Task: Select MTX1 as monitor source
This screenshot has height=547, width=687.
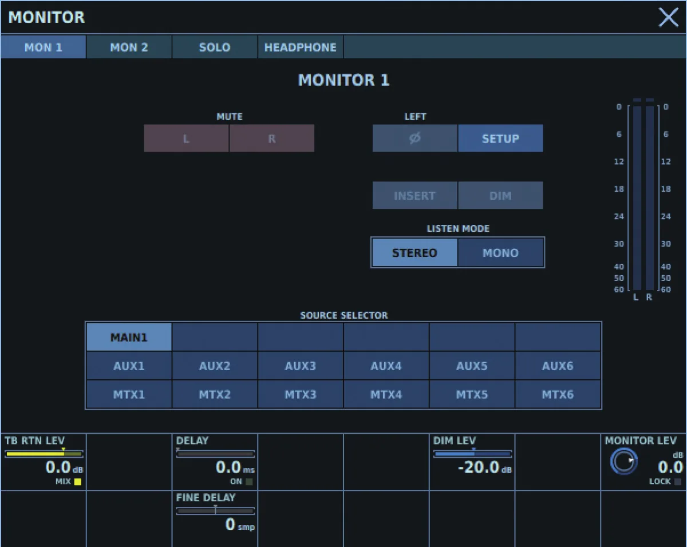Action: tap(129, 394)
